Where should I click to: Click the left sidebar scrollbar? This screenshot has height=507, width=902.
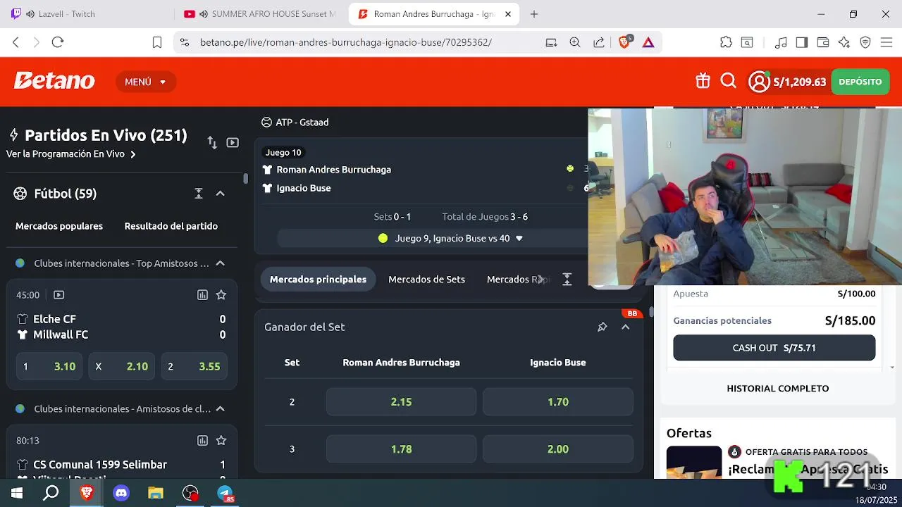pos(245,178)
